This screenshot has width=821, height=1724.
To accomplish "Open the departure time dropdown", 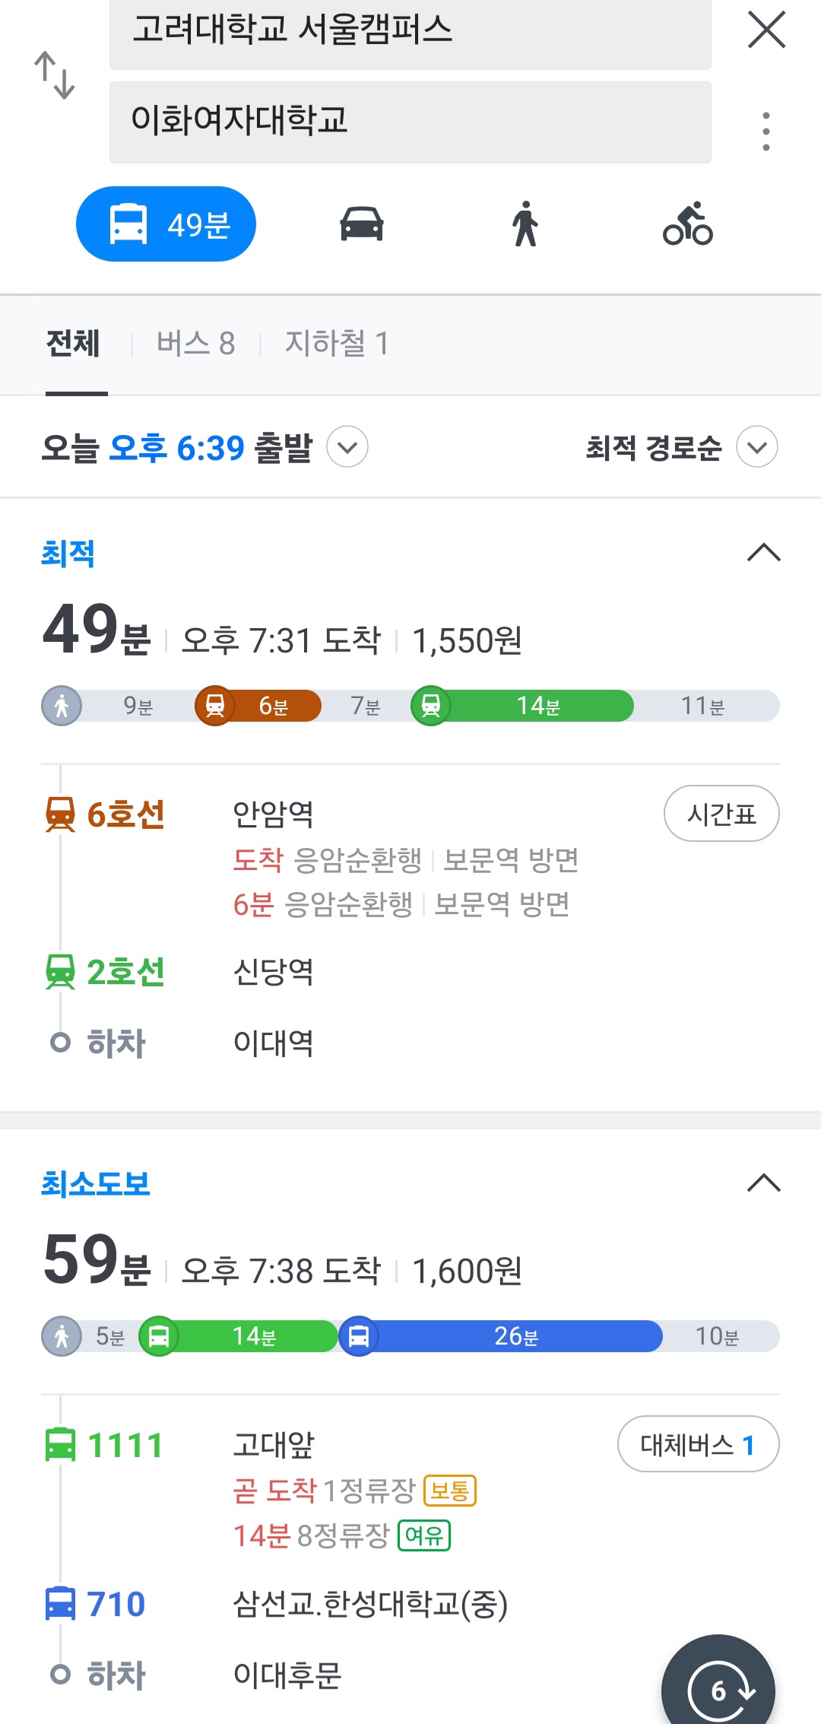I will [x=347, y=447].
